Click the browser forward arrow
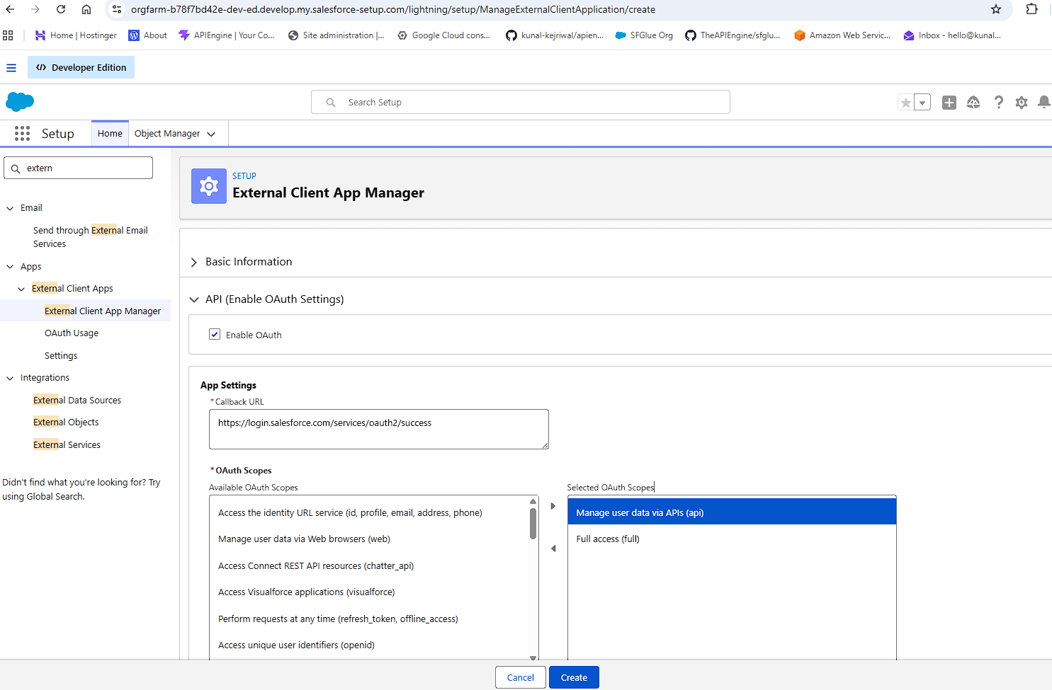Screen dimensions: 1052x690 (x=35, y=9)
